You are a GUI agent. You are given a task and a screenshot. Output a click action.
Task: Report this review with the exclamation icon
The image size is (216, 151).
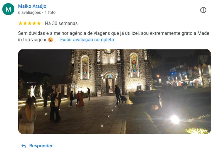click(x=203, y=10)
